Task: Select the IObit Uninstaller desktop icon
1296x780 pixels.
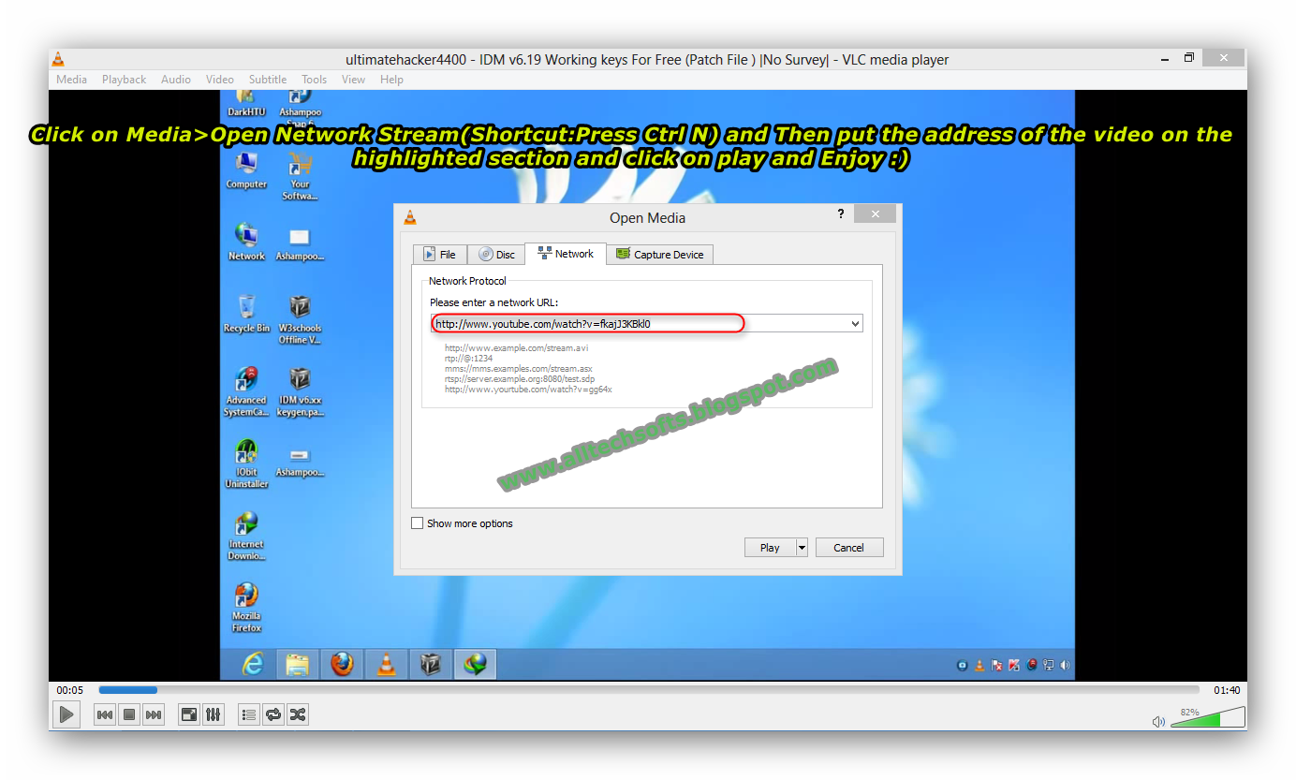Action: point(246,464)
